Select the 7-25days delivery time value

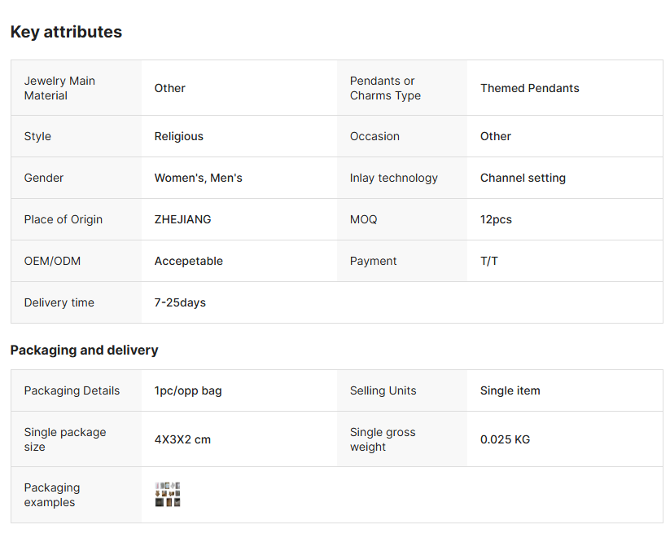tap(180, 302)
